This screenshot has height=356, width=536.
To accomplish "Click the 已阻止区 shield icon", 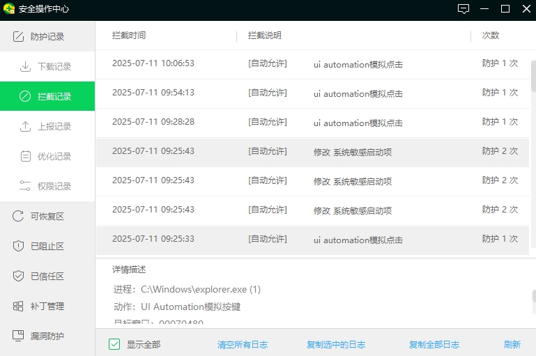I will (x=19, y=247).
